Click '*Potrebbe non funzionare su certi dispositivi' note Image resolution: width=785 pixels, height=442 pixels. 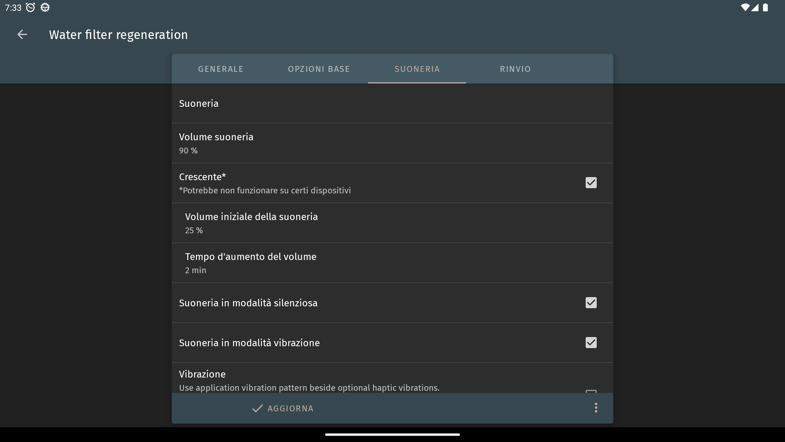(x=265, y=191)
